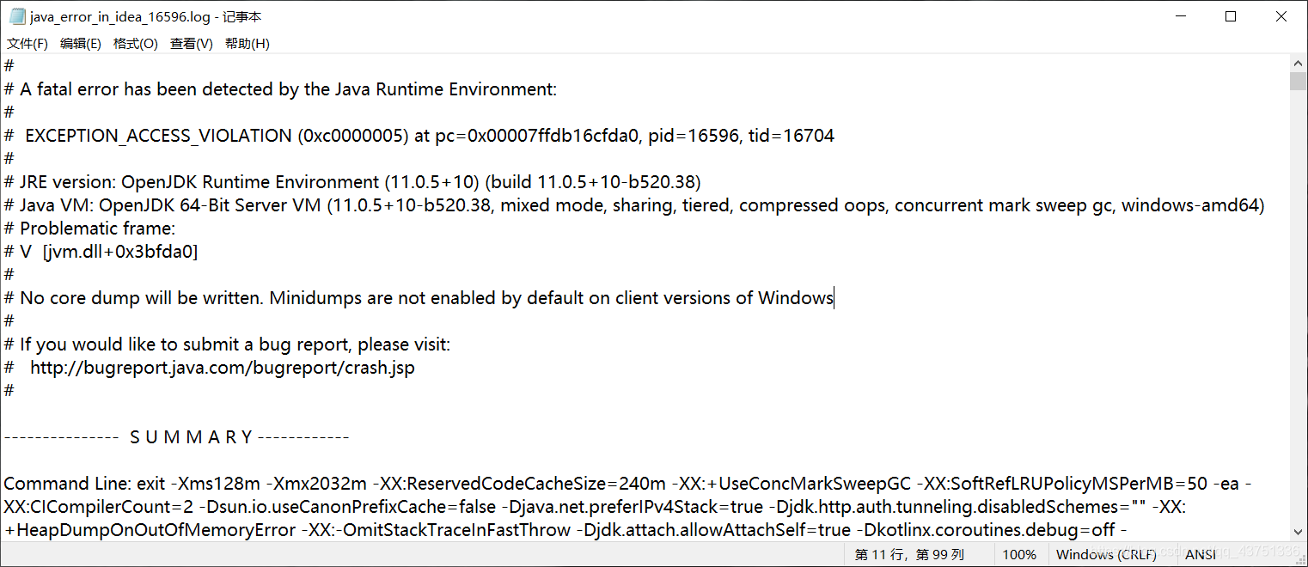Open the 查看(V) menu
Screen dimensions: 1308x567
tap(191, 43)
